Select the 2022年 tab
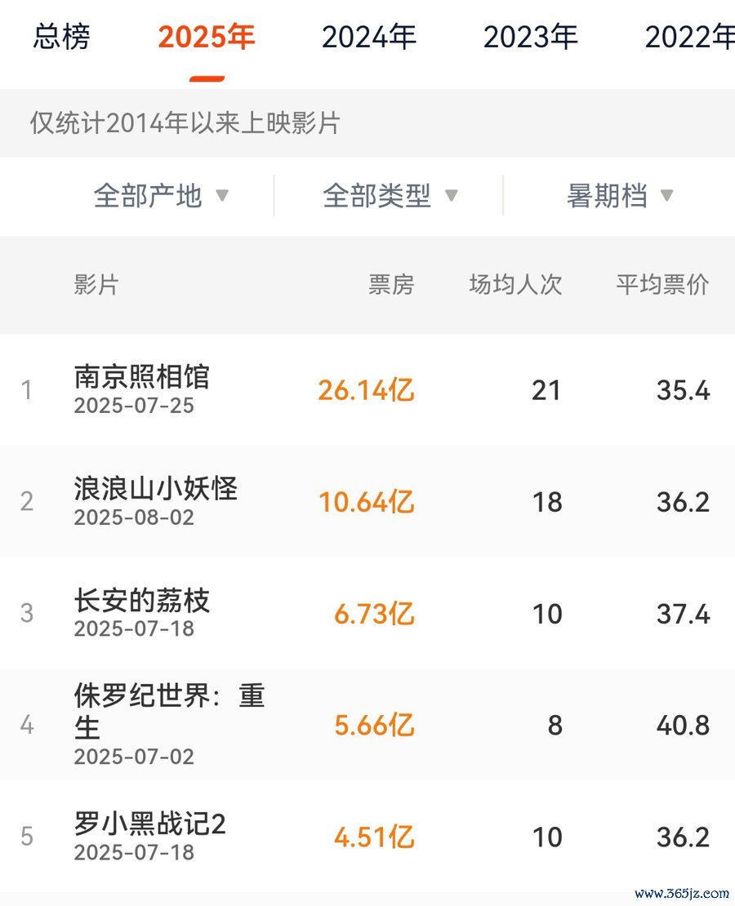Image resolution: width=735 pixels, height=906 pixels. click(689, 37)
